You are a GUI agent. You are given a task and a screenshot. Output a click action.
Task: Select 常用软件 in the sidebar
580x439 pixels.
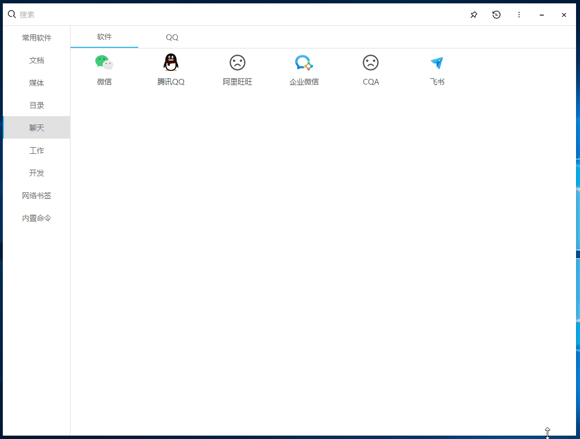pos(37,38)
